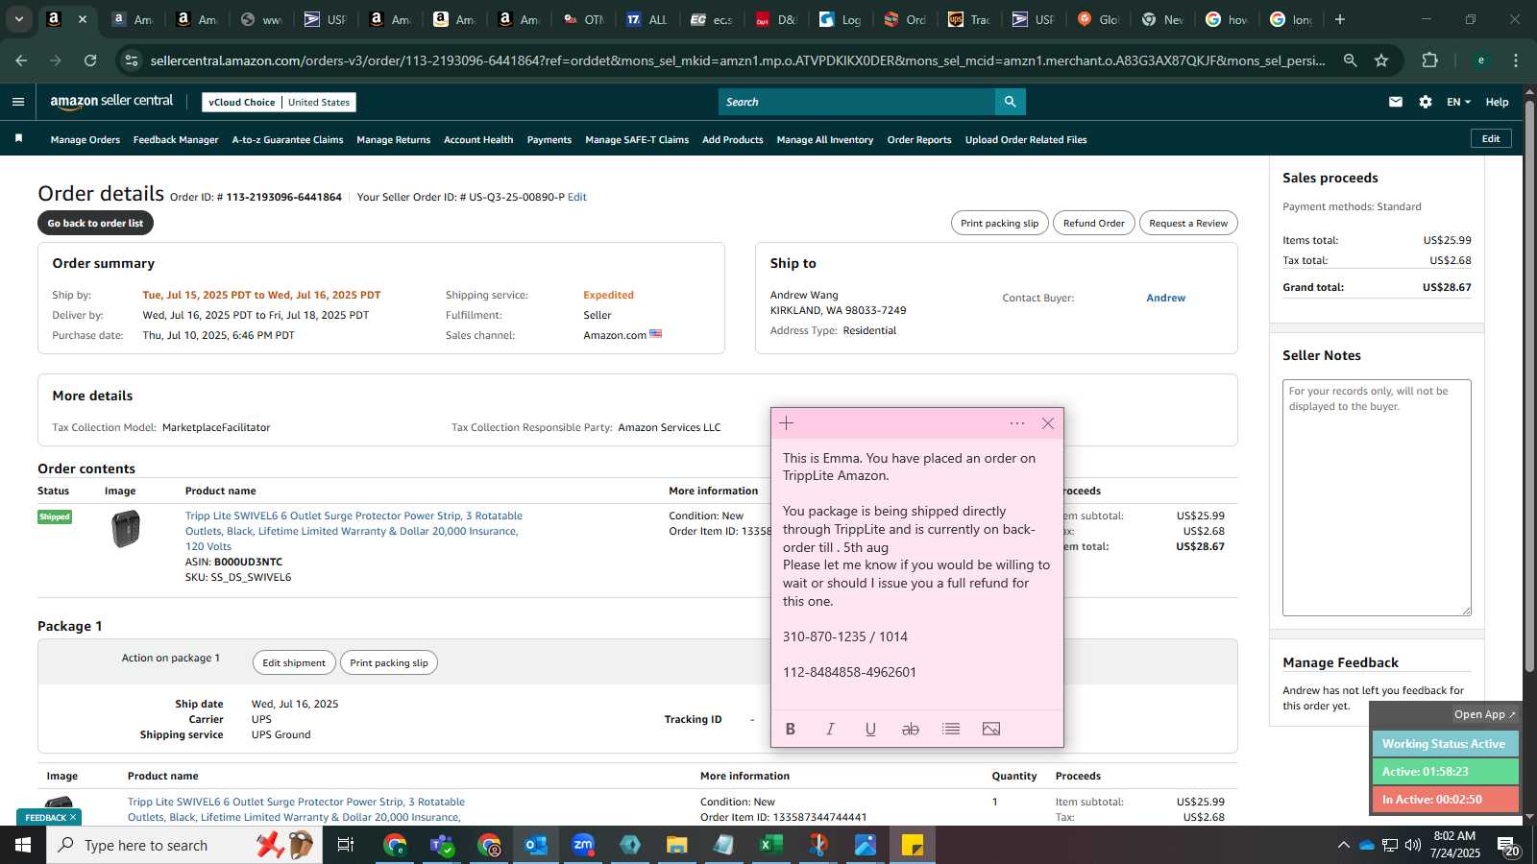Open Manage SAFE-T Claims
The width and height of the screenshot is (1537, 864).
coord(637,139)
